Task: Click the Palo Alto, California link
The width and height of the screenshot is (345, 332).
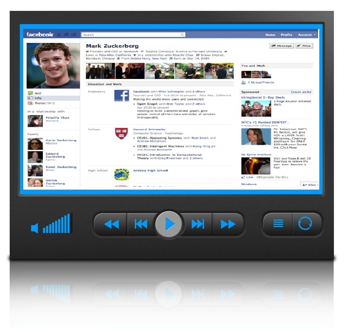Action: point(115,55)
